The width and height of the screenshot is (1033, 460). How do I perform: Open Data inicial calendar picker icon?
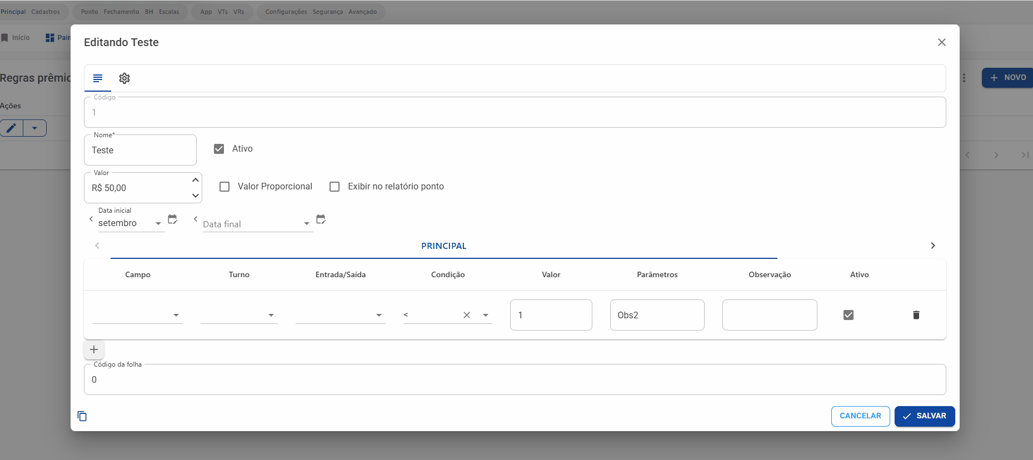[173, 219]
